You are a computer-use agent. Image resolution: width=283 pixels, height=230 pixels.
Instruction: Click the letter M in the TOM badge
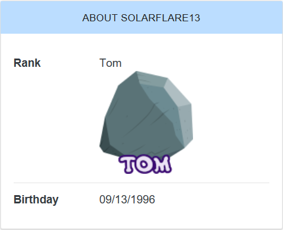point(162,164)
